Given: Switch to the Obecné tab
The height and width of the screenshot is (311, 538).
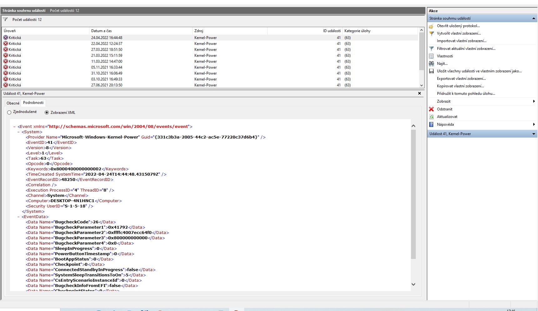Looking at the screenshot, I should coord(13,103).
